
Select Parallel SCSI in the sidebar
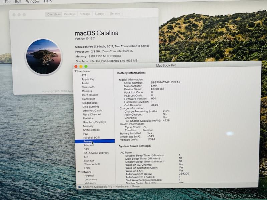pos(91,137)
